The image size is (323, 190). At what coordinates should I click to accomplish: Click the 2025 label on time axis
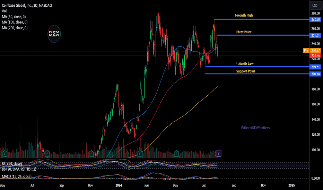(291, 185)
